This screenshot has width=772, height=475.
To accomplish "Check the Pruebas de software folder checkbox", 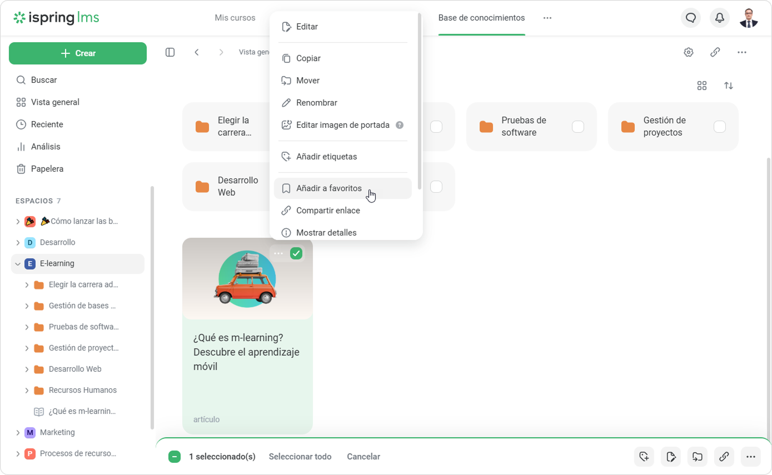I will pos(578,127).
